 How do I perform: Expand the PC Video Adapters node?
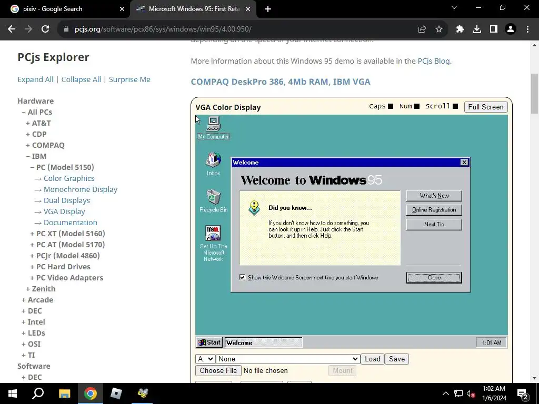click(x=67, y=278)
